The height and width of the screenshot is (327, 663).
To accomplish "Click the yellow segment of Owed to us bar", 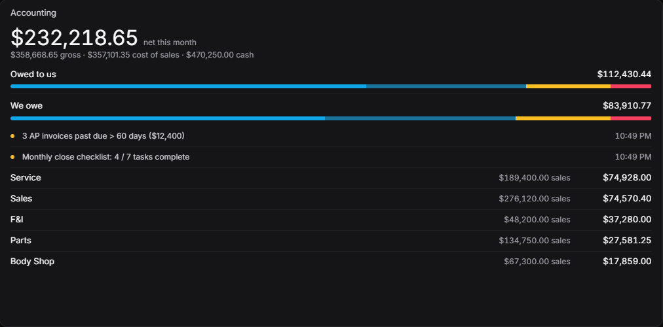I will click(x=568, y=86).
